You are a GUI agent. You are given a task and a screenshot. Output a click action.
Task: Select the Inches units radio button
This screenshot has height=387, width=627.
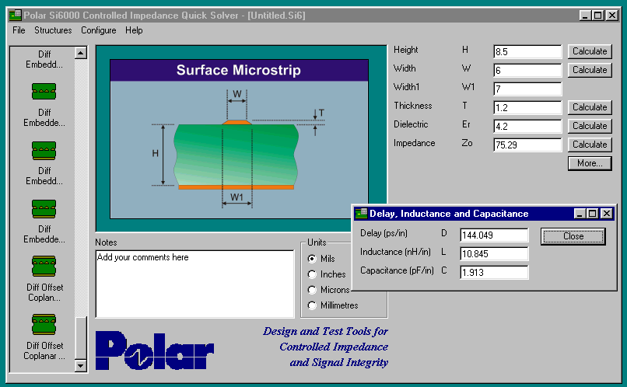tap(312, 274)
